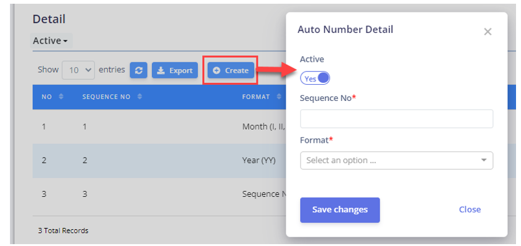Close the Auto Number Detail dialog
Viewport: 521px width, 246px height.
click(x=487, y=32)
